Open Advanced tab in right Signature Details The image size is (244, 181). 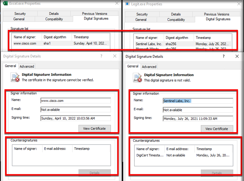click(149, 67)
